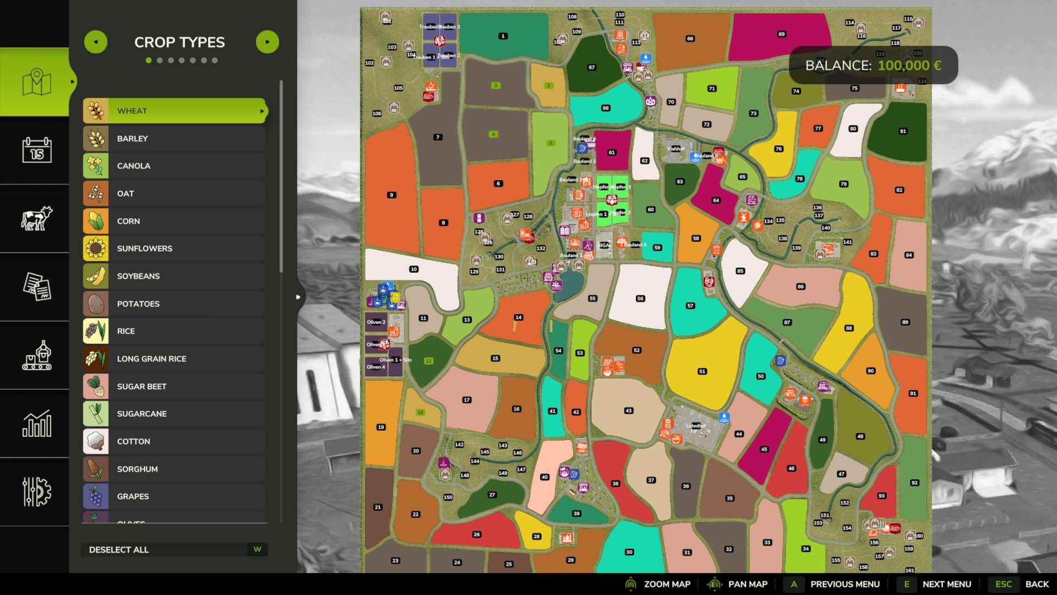Toggle the Wheat crop filter
This screenshot has width=1057, height=595.
(174, 111)
